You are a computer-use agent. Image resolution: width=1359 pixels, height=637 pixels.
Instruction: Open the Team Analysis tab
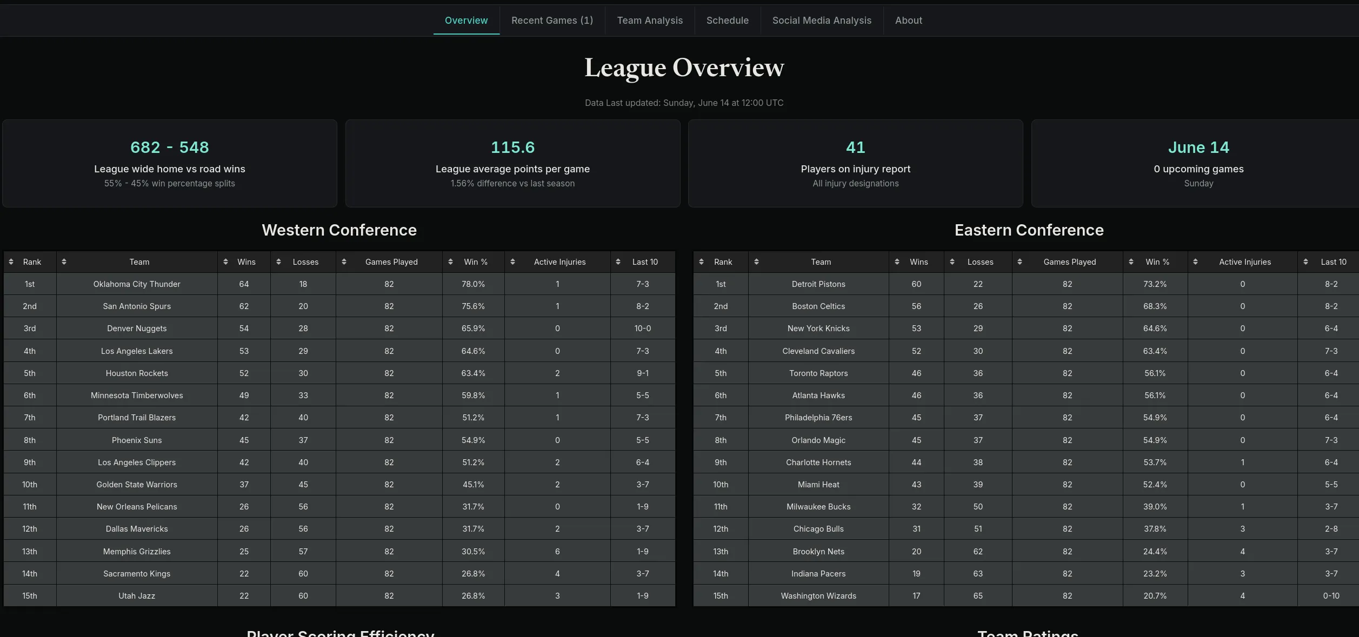[650, 21]
